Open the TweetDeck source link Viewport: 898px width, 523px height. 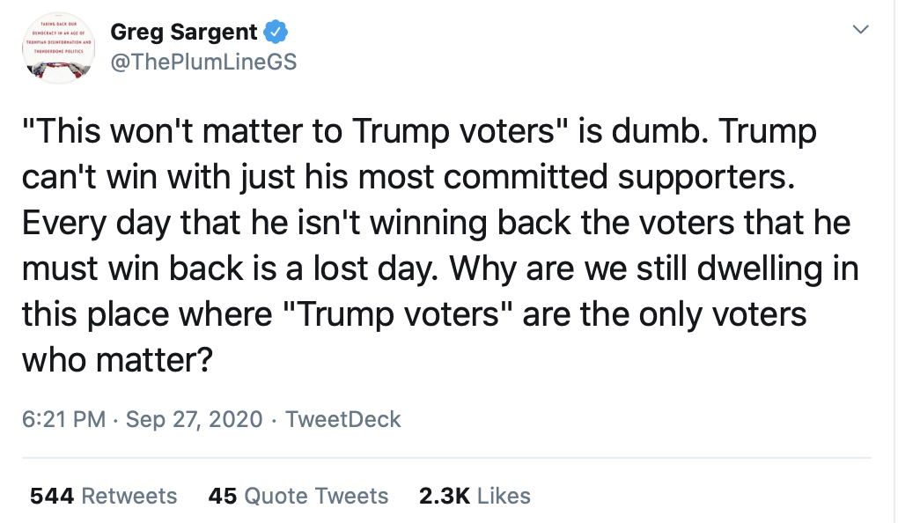point(343,419)
